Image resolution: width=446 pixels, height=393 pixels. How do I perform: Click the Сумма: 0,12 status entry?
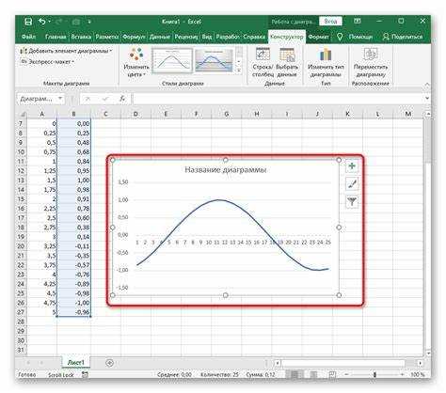pos(261,374)
